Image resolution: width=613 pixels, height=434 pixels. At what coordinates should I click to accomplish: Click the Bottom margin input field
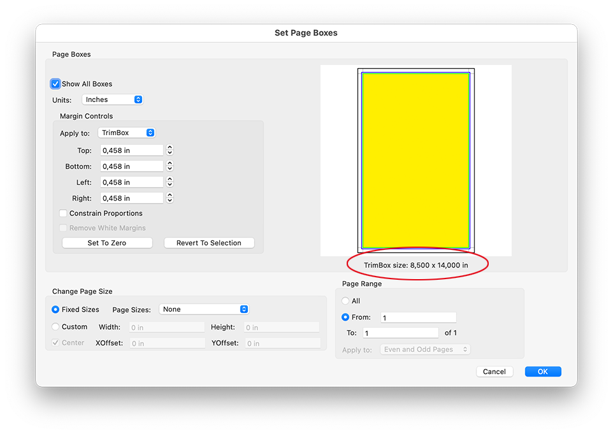(x=132, y=166)
